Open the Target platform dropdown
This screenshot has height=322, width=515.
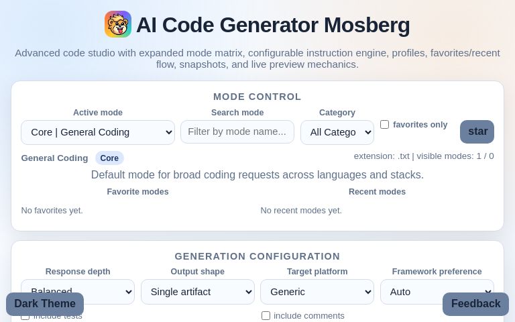click(317, 292)
